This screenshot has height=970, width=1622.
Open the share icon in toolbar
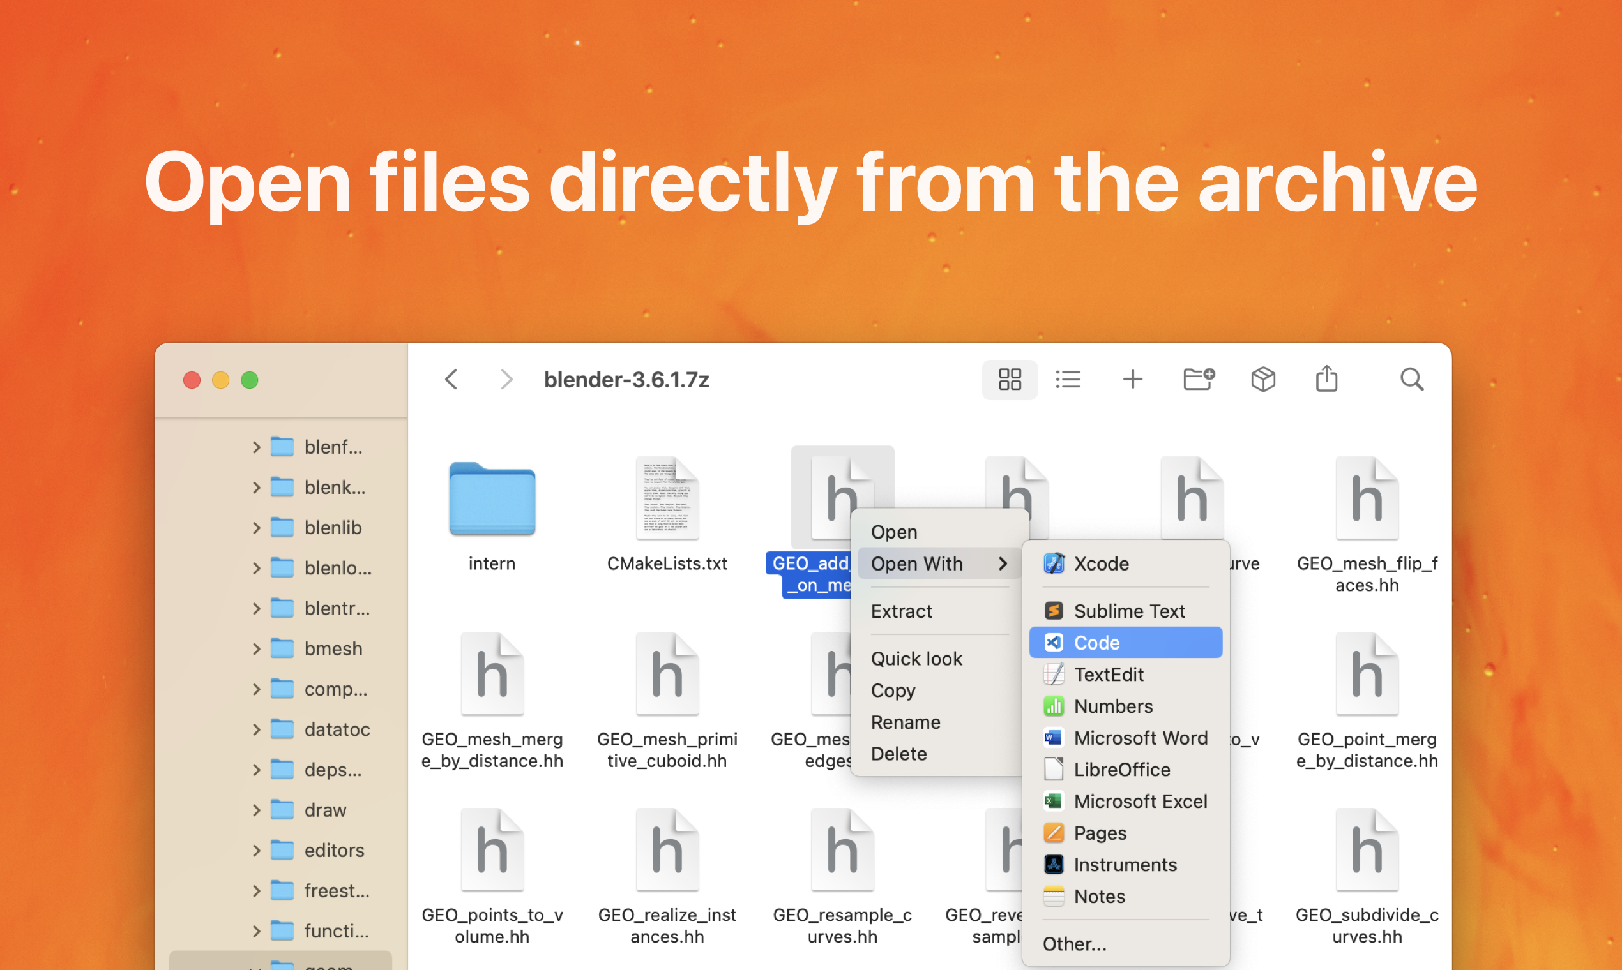1326,378
